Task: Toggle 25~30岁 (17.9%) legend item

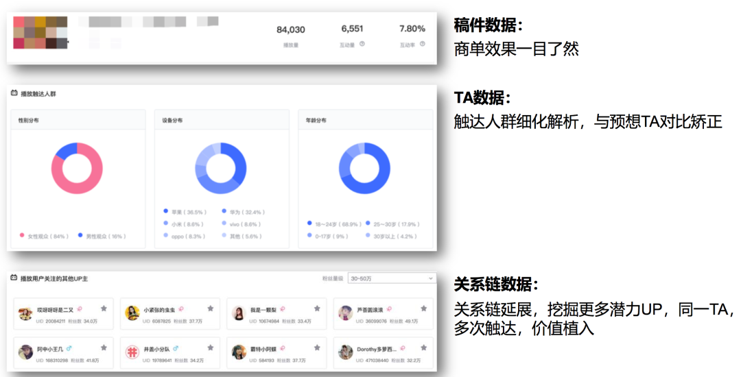Action: (x=392, y=223)
